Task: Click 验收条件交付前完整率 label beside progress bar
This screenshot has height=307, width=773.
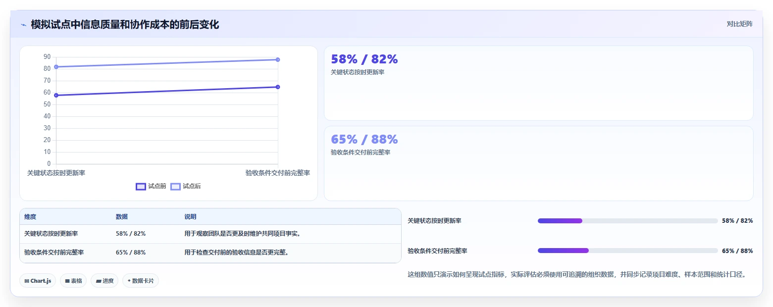Action: pos(437,251)
